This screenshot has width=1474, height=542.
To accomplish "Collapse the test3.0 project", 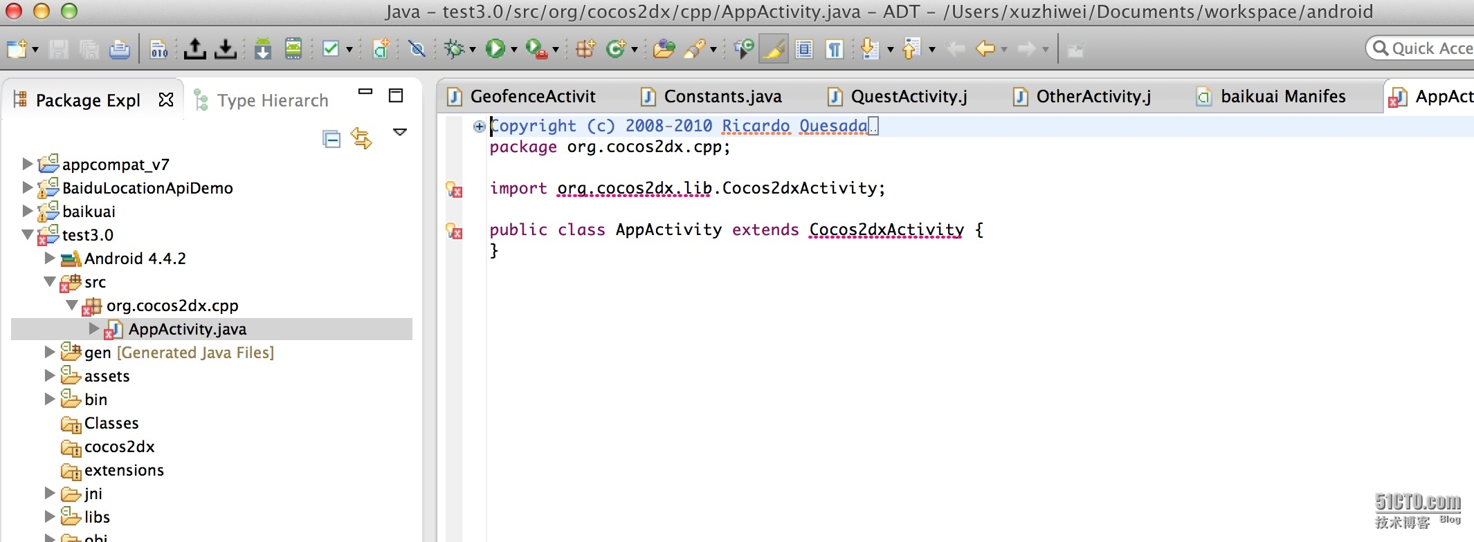I will pos(27,234).
